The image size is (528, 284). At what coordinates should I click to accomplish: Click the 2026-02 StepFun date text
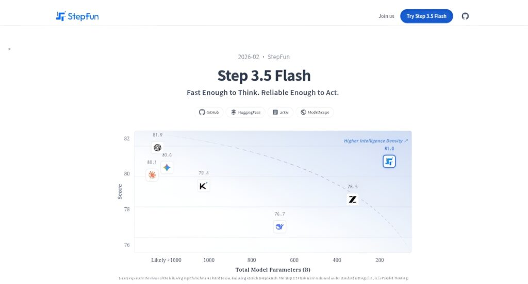pyautogui.click(x=264, y=57)
